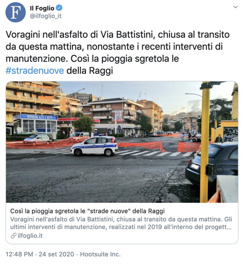
Task: Open the Il Foglio profile avatar
Action: [x=16, y=12]
